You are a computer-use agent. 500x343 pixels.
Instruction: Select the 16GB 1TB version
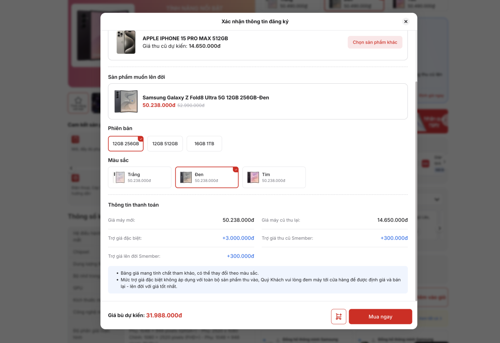click(204, 144)
